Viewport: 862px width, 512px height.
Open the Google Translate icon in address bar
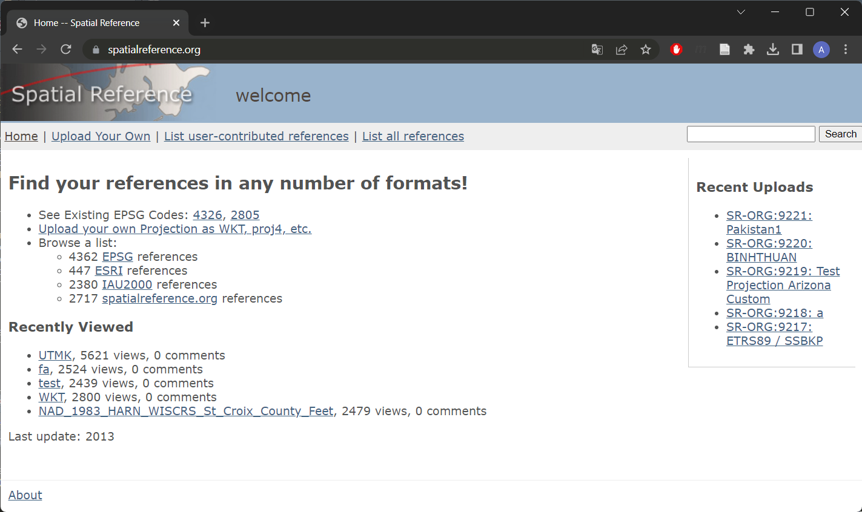597,50
